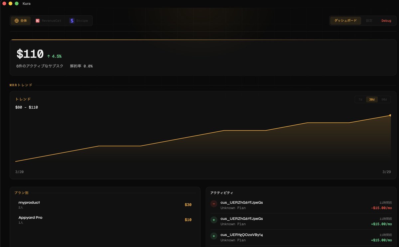Click the $30 plan amount

(x=188, y=205)
